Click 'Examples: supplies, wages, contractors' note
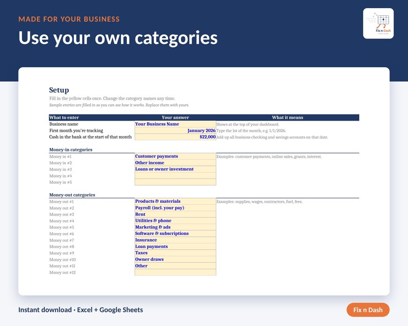This screenshot has width=408, height=326. click(259, 201)
